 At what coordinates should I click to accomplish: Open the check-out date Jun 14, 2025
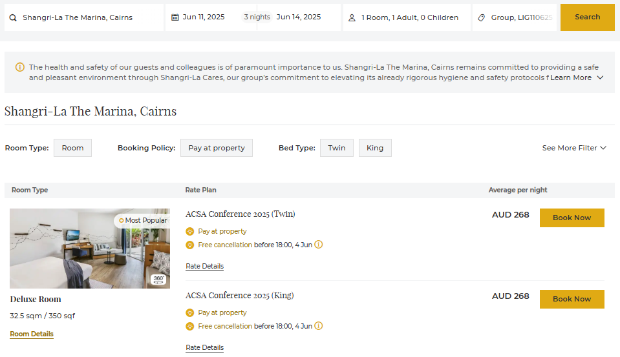(x=299, y=17)
